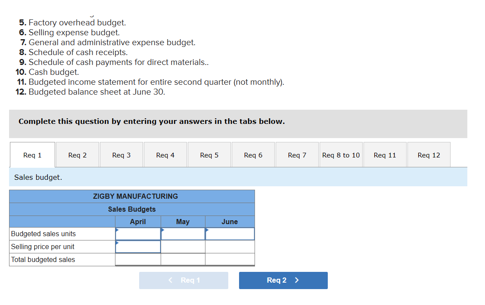Switch to the Req 2 tab
Image resolution: width=485 pixels, height=305 pixels.
(77, 154)
